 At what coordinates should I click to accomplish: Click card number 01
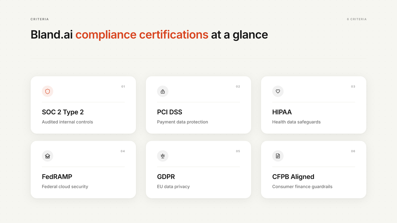[x=123, y=87]
